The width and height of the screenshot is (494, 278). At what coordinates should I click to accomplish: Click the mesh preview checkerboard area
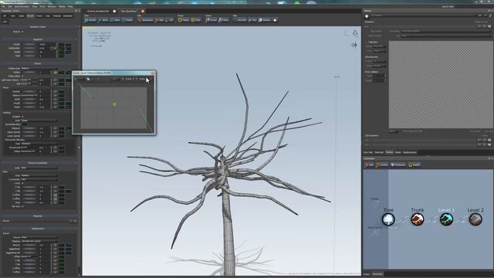click(441, 84)
